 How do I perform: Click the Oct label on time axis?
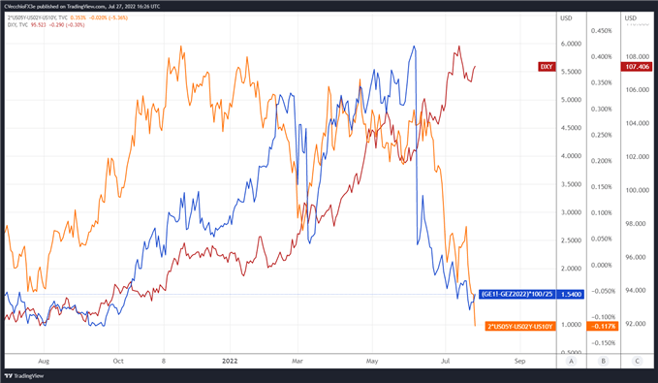pos(118,361)
